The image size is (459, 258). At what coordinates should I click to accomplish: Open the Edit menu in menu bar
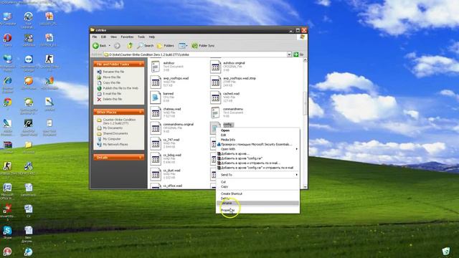[x=103, y=37]
